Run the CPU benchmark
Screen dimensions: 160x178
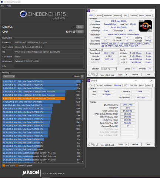(80, 32)
